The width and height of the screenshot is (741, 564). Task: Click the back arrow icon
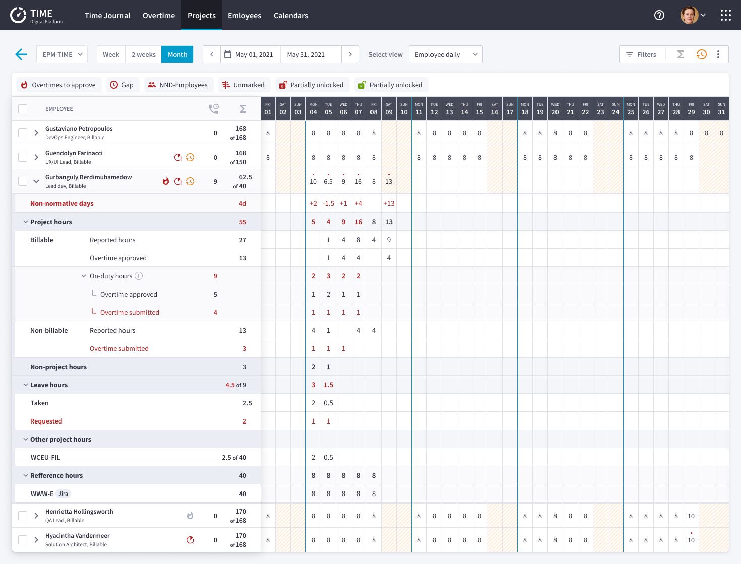[x=21, y=54]
